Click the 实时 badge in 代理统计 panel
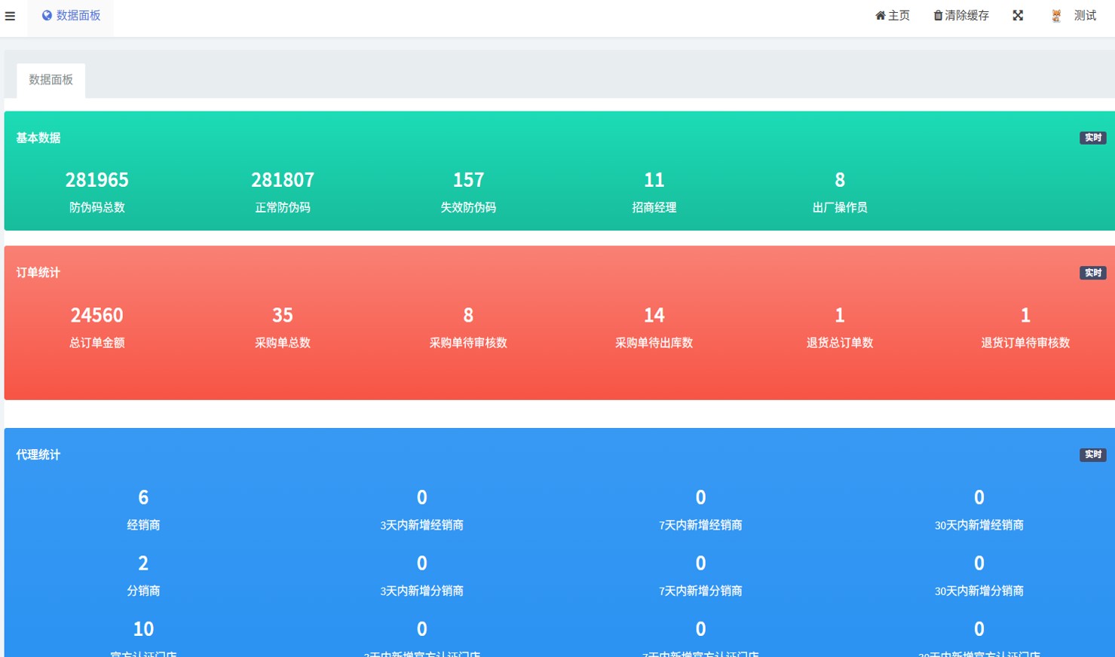This screenshot has height=657, width=1115. coord(1092,454)
